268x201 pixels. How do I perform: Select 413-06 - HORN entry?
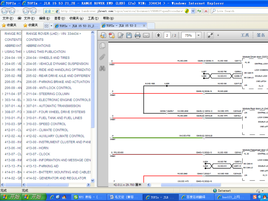(x=37, y=148)
